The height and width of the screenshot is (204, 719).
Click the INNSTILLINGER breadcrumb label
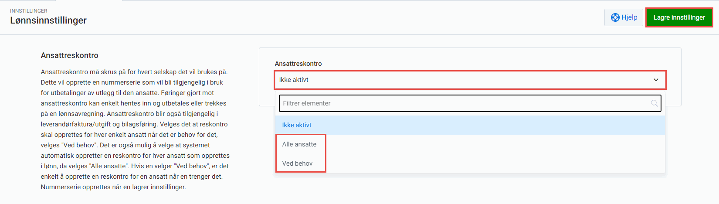[x=29, y=11]
